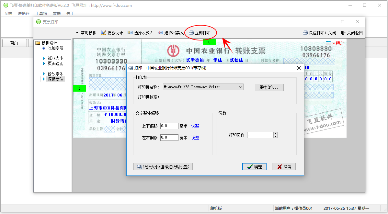Click 单机版 in the status bar
The height and width of the screenshot is (214, 388).
click(x=216, y=208)
